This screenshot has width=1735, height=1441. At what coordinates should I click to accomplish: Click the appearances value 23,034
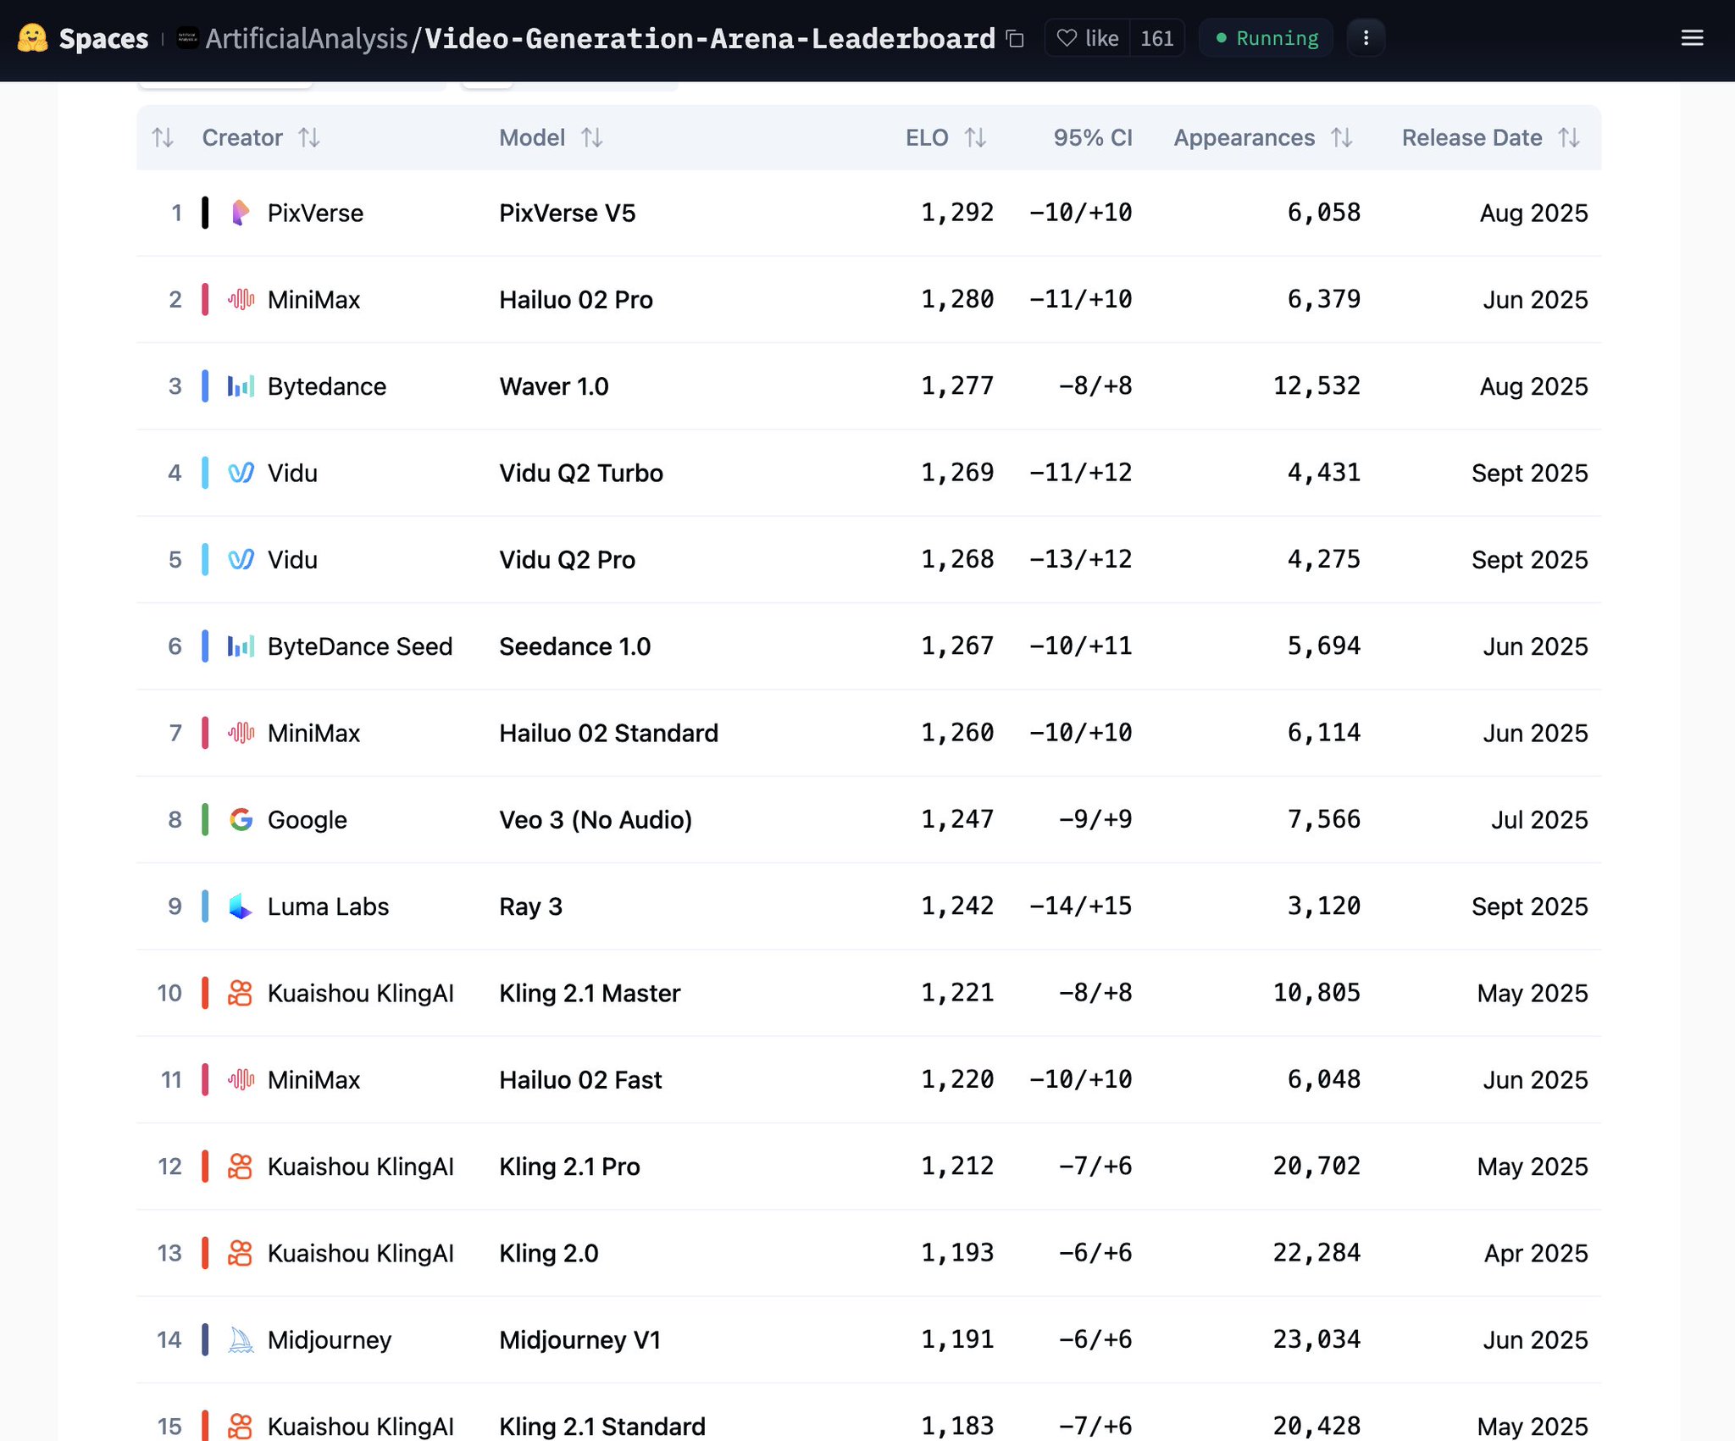[1316, 1339]
